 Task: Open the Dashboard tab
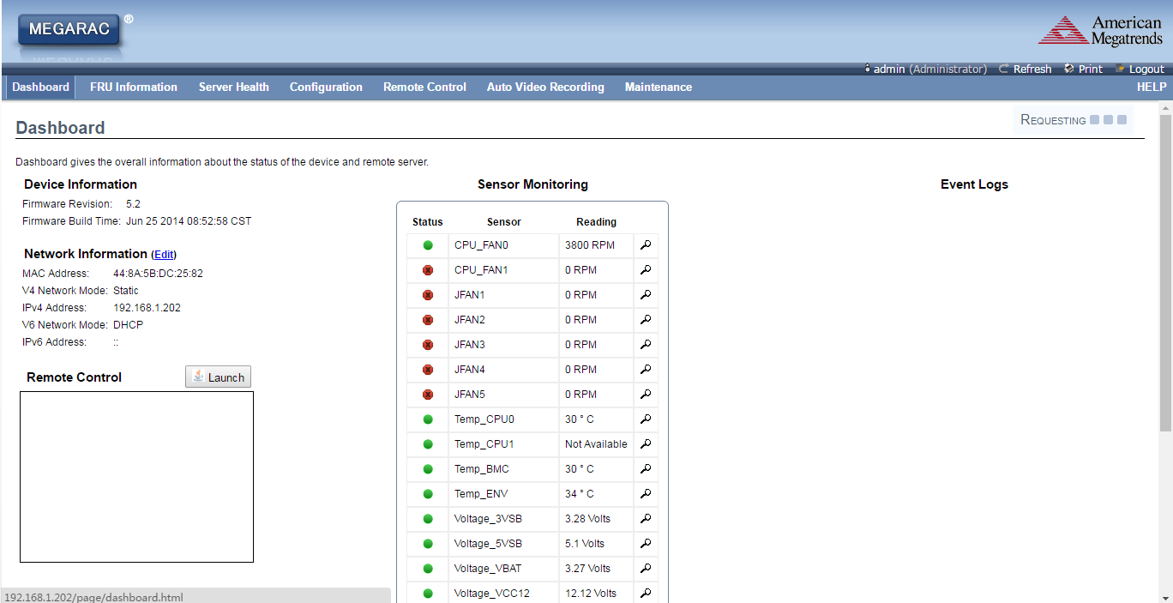pyautogui.click(x=41, y=87)
